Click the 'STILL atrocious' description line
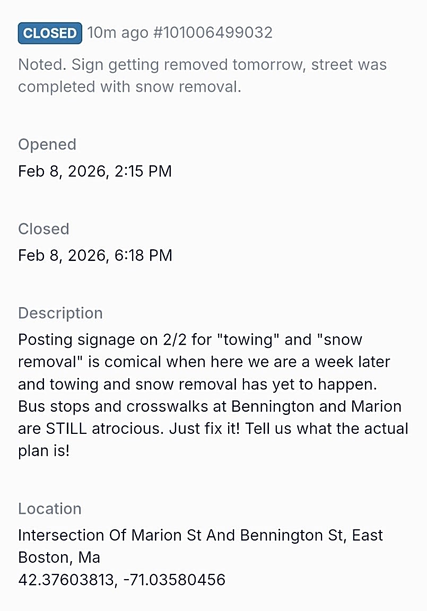The width and height of the screenshot is (427, 611). pos(213,429)
